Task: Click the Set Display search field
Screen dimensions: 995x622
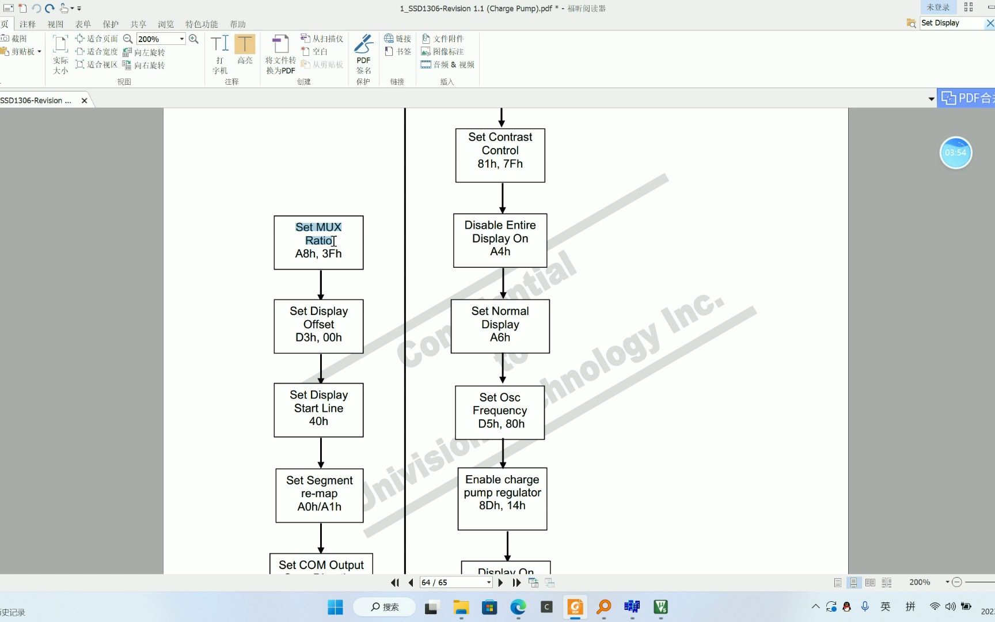Action: point(952,23)
